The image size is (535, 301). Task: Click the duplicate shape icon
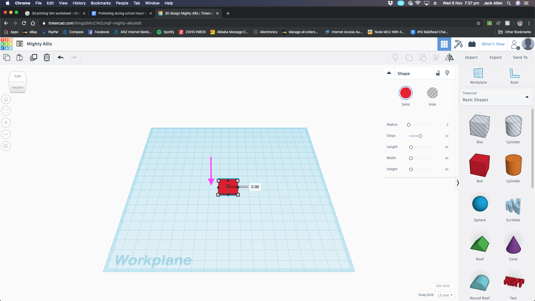coord(33,57)
